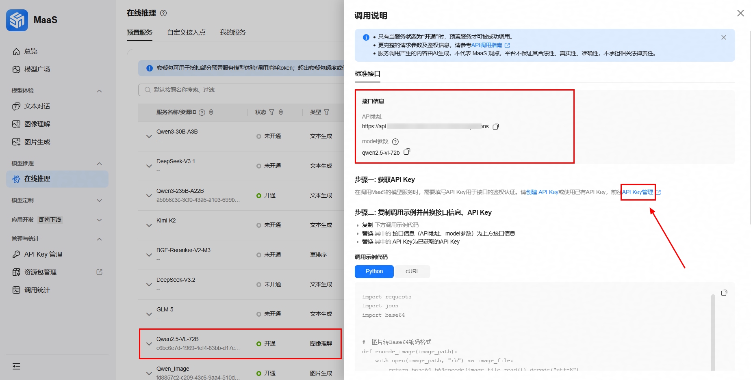The image size is (751, 380).
Task: Dismiss the blue info notice
Action: [724, 37]
